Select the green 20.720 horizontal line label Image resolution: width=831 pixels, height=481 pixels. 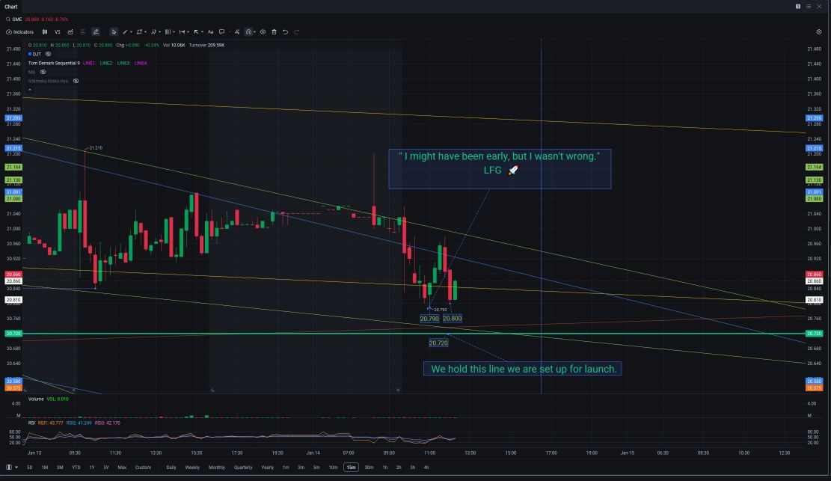point(13,334)
